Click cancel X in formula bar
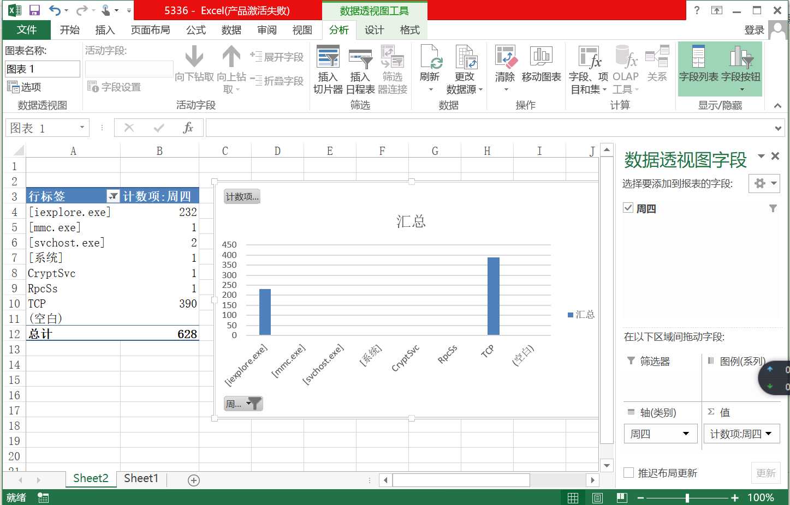This screenshot has height=505, width=790. click(x=129, y=128)
